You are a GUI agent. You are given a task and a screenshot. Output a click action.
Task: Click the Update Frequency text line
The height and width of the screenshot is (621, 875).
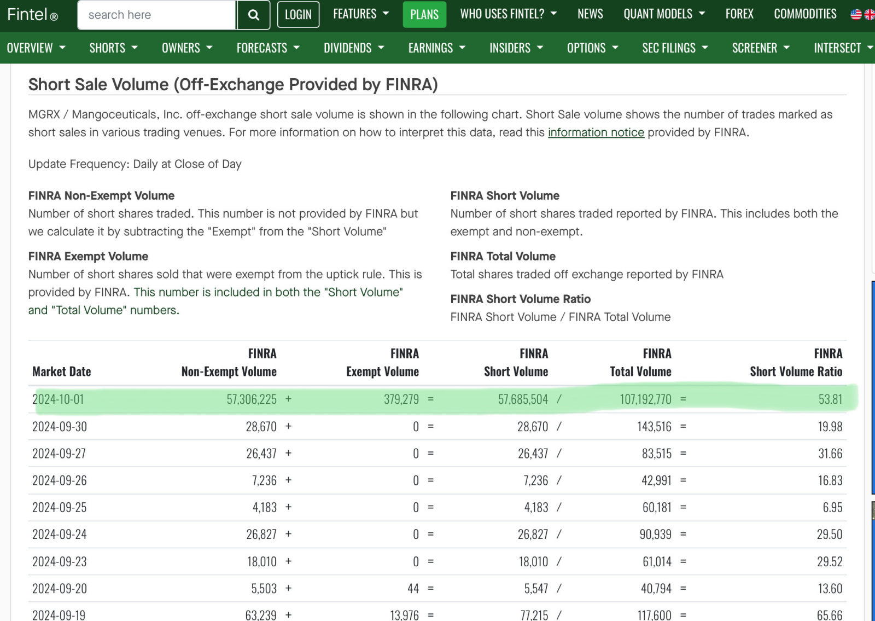click(135, 164)
